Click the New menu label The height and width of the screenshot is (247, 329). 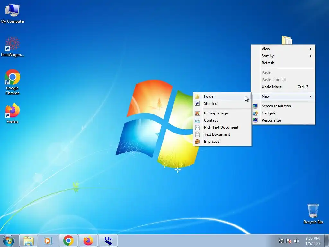(266, 96)
